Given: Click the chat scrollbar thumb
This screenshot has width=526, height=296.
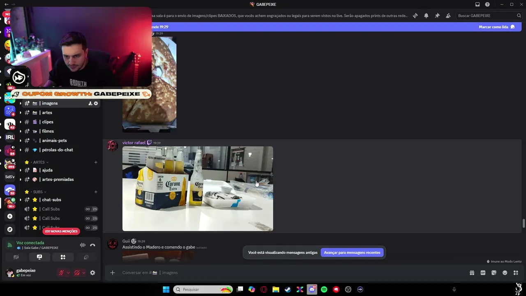Looking at the screenshot, I should [524, 223].
